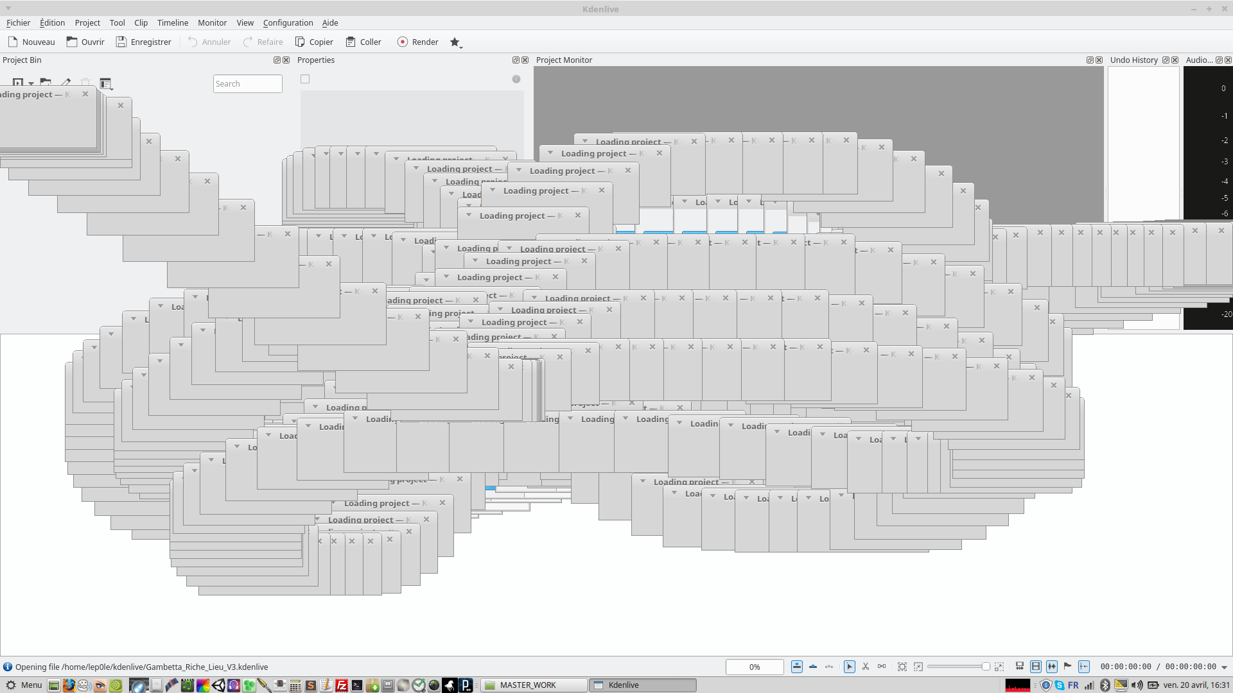Select the spacer tool
Image resolution: width=1233 pixels, height=693 pixels.
[881, 667]
